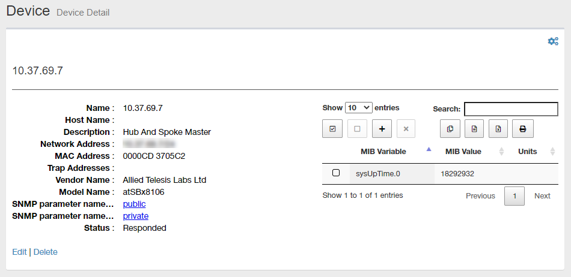Click the Next page button
This screenshot has height=277, width=571.
(542, 196)
